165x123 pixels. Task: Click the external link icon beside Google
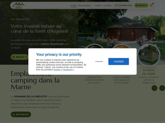pyautogui.click(x=61, y=70)
